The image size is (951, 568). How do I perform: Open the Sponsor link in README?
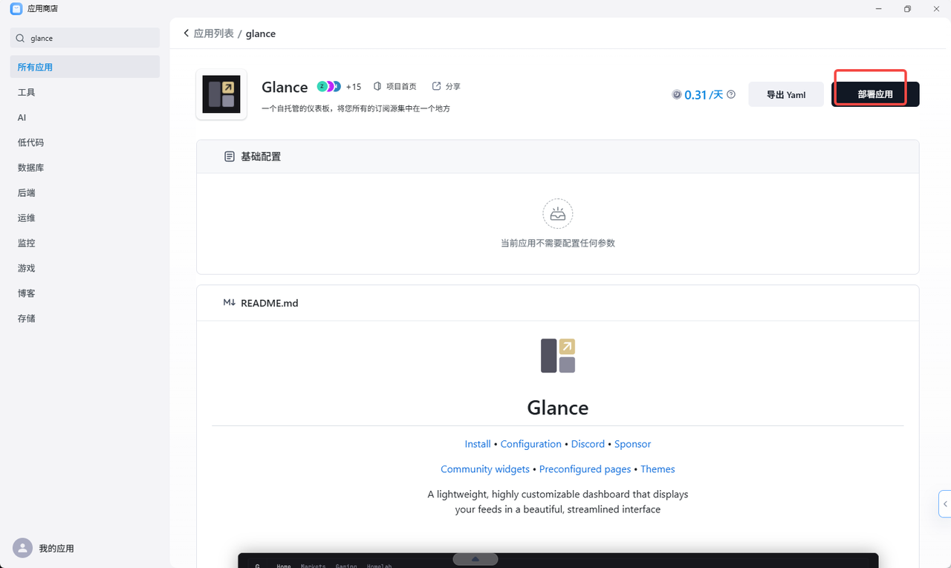(x=632, y=444)
